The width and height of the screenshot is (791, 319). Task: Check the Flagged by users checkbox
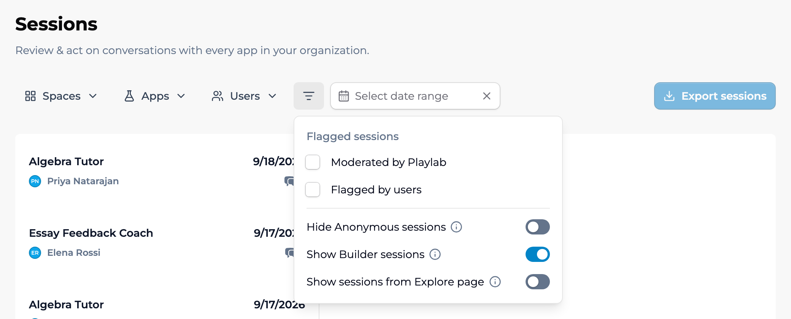click(313, 190)
